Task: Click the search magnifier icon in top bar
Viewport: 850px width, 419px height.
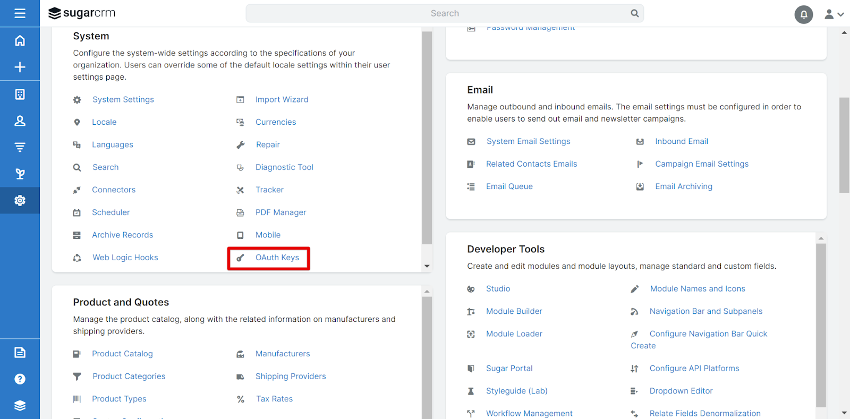Action: (x=634, y=13)
